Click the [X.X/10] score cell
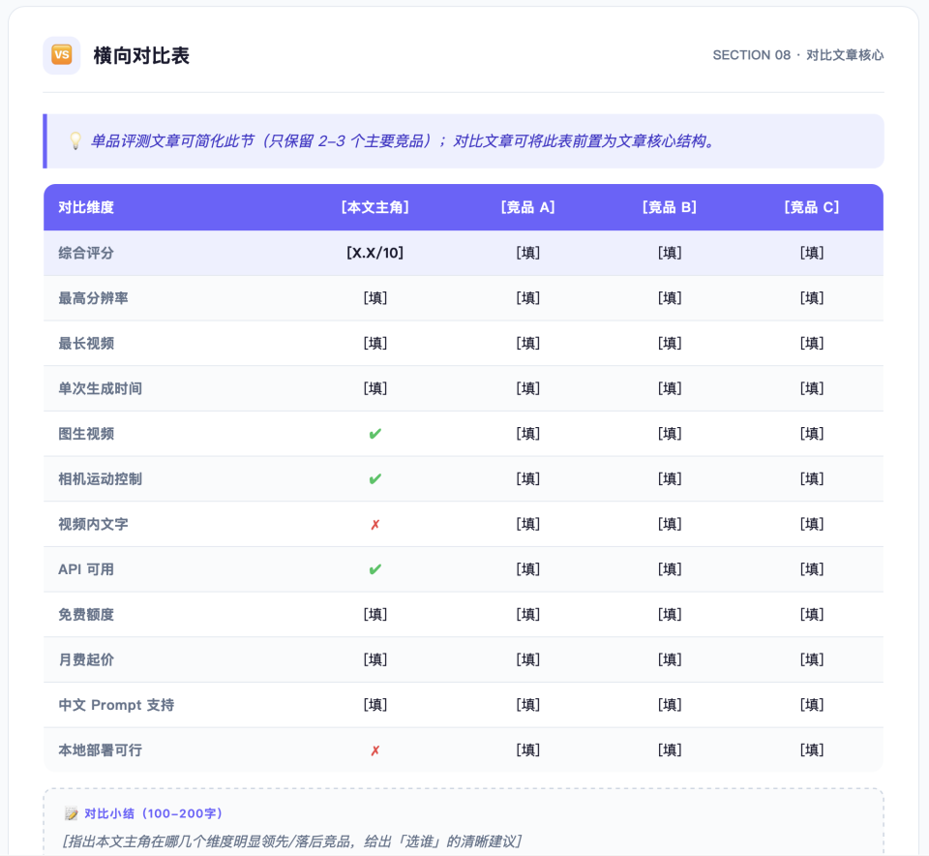 [375, 253]
